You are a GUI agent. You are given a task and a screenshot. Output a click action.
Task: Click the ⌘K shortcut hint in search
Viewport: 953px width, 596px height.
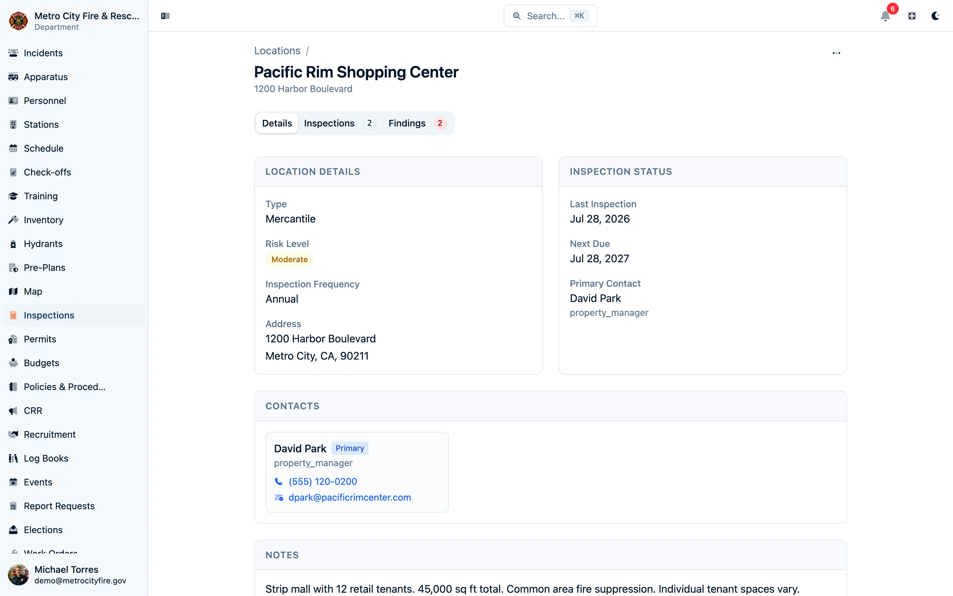(579, 16)
